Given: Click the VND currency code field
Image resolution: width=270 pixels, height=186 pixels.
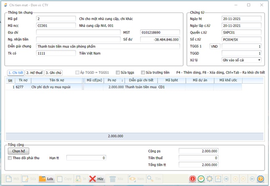Looking at the screenshot, I should (214, 46).
